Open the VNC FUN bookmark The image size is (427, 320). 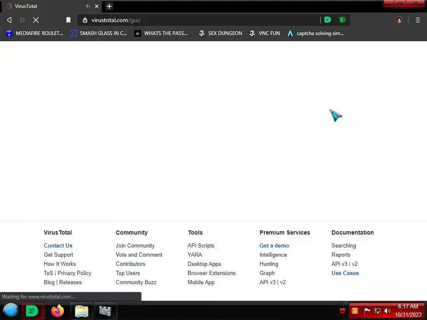coord(265,33)
